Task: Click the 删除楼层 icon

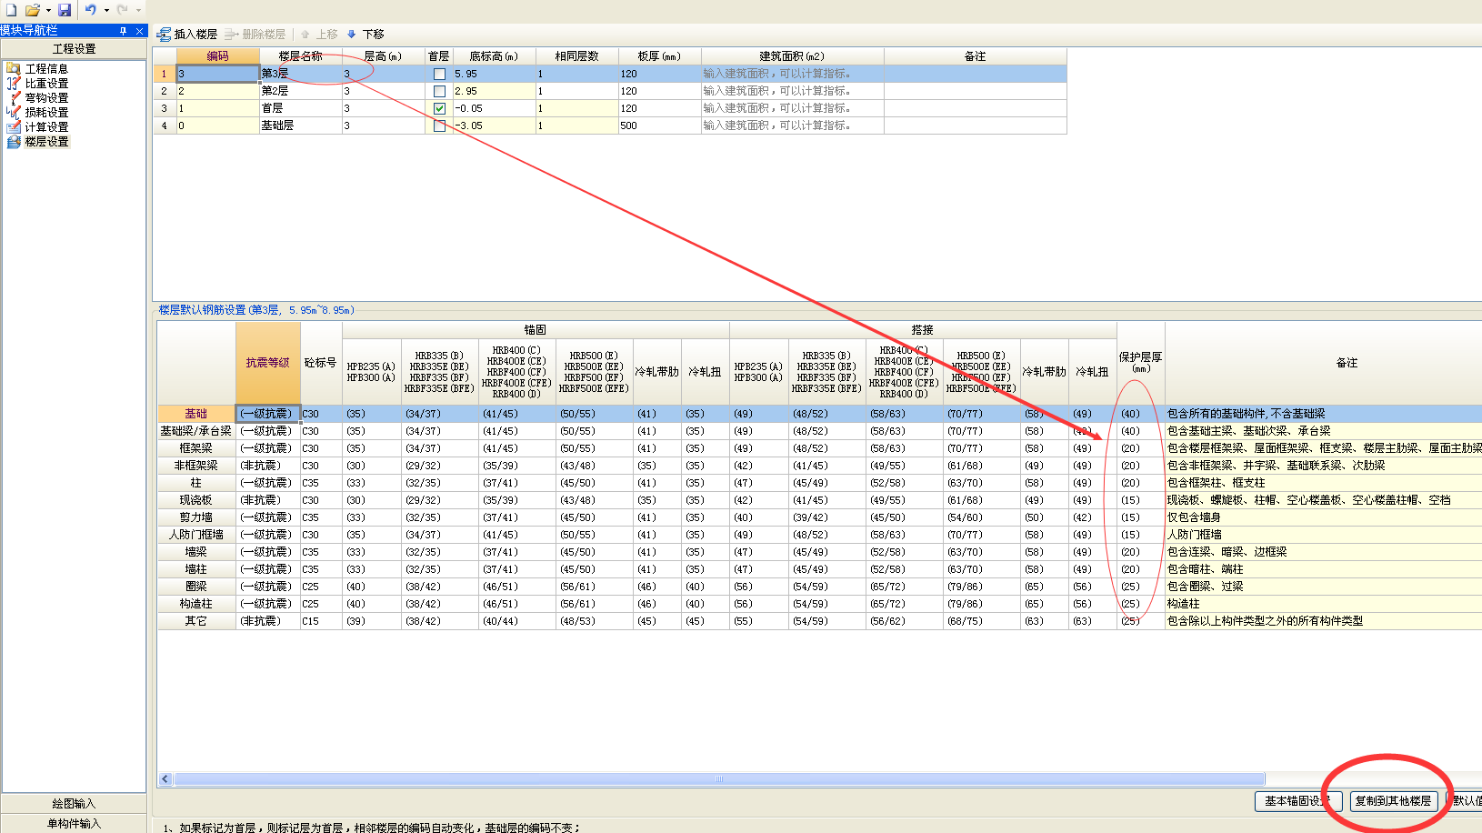Action: [x=232, y=35]
